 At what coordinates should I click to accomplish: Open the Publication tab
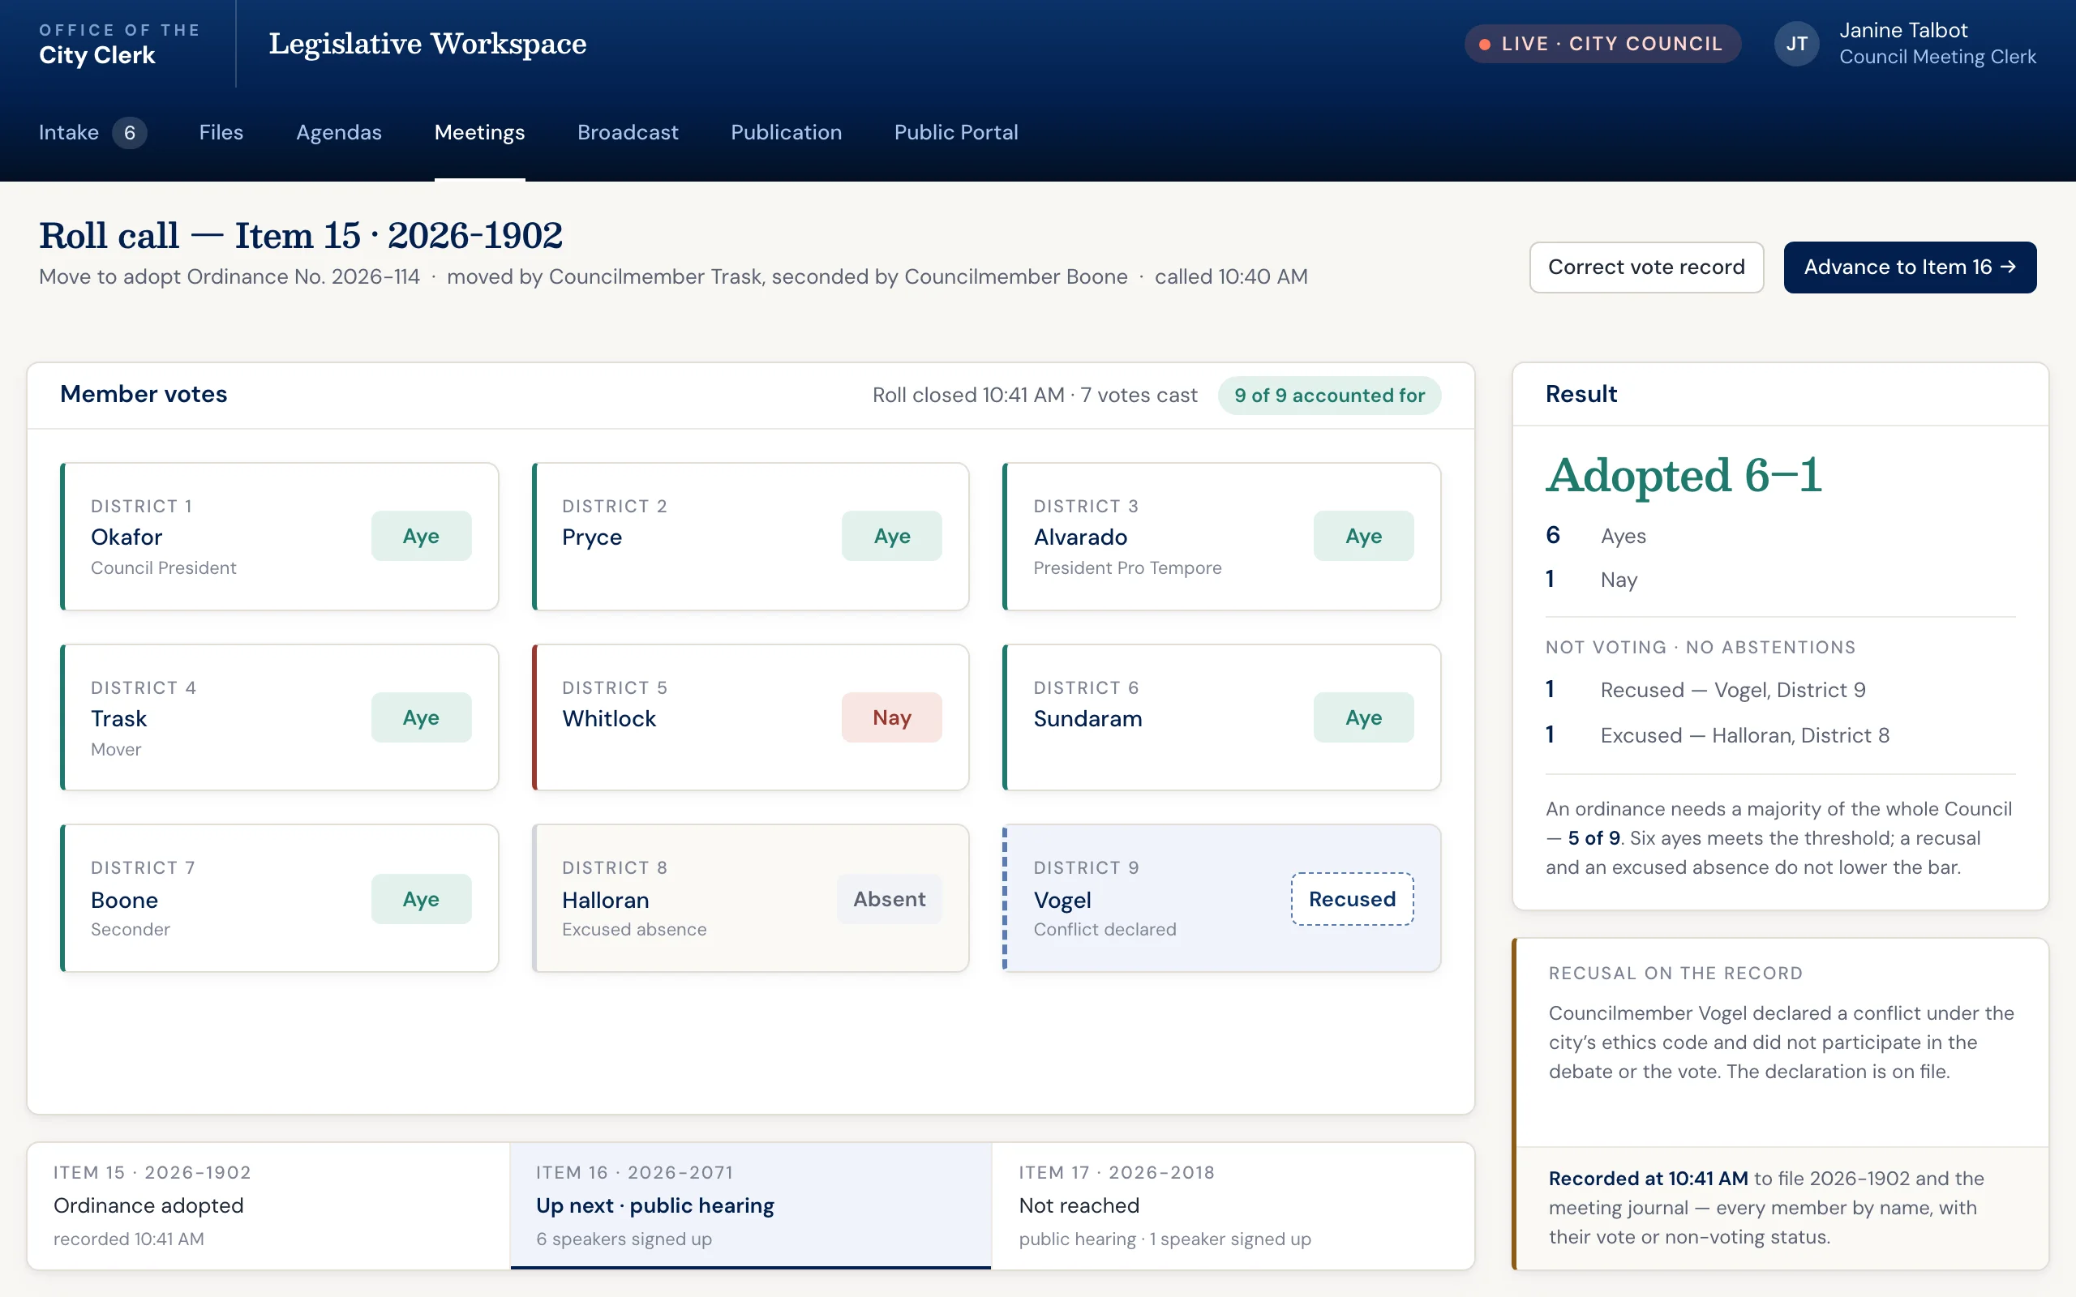(x=786, y=132)
